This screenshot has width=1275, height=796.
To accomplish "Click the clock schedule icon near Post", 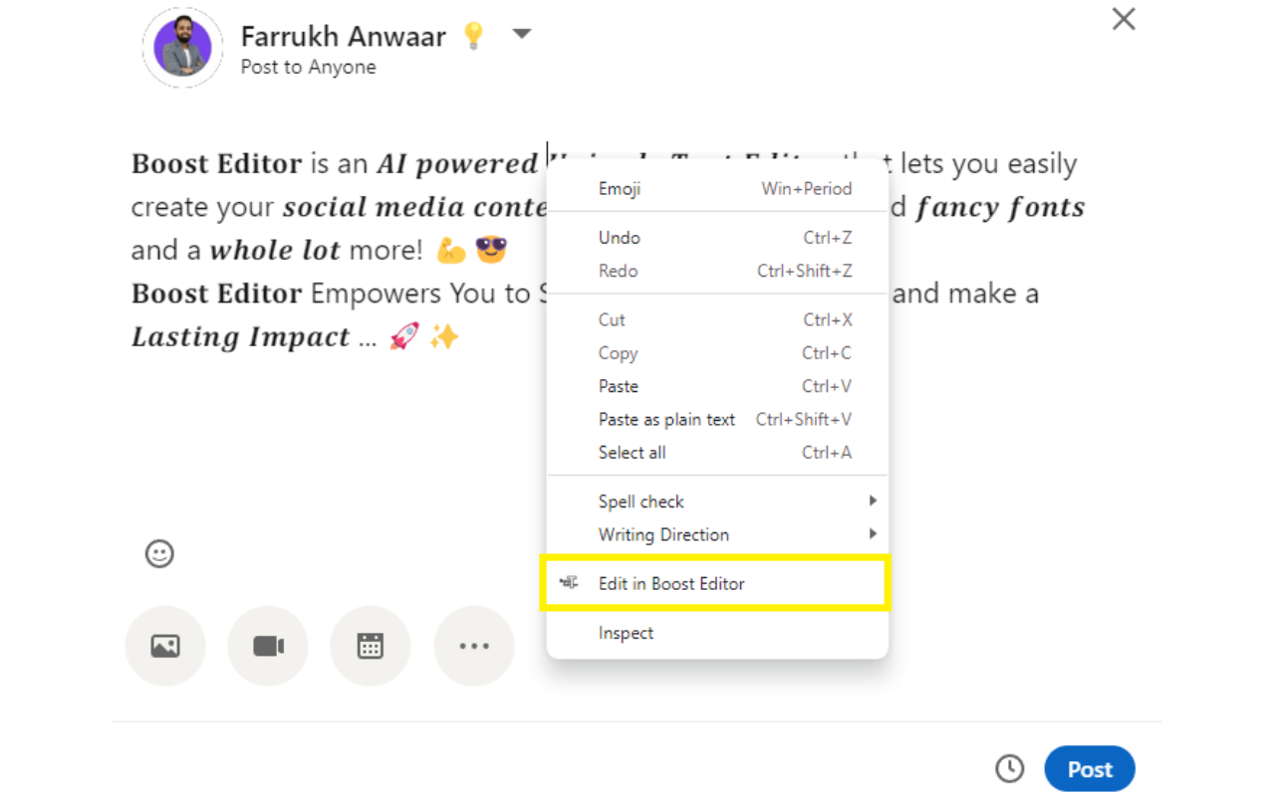I will click(x=1010, y=768).
